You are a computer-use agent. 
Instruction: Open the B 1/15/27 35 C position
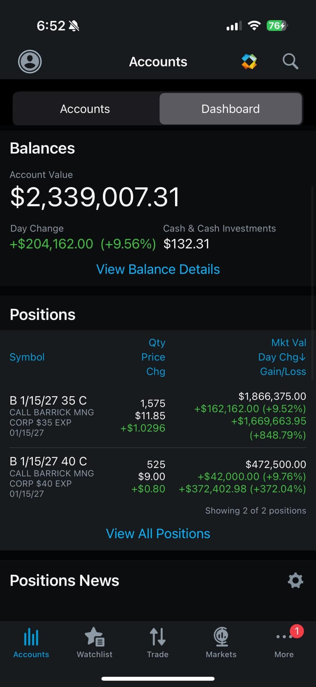point(48,401)
